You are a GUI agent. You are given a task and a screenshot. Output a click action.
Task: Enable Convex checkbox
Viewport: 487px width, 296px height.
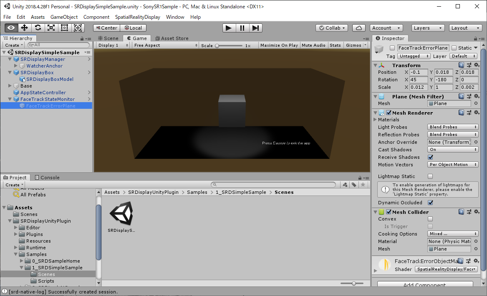click(x=431, y=219)
